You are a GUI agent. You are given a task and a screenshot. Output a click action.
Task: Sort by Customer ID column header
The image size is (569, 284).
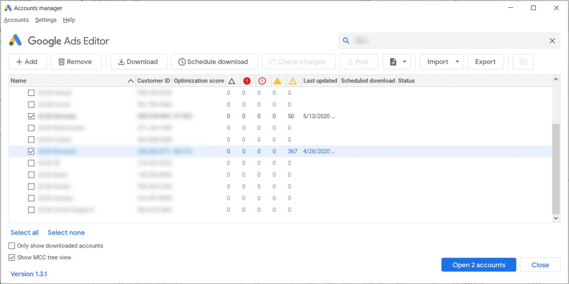(153, 81)
